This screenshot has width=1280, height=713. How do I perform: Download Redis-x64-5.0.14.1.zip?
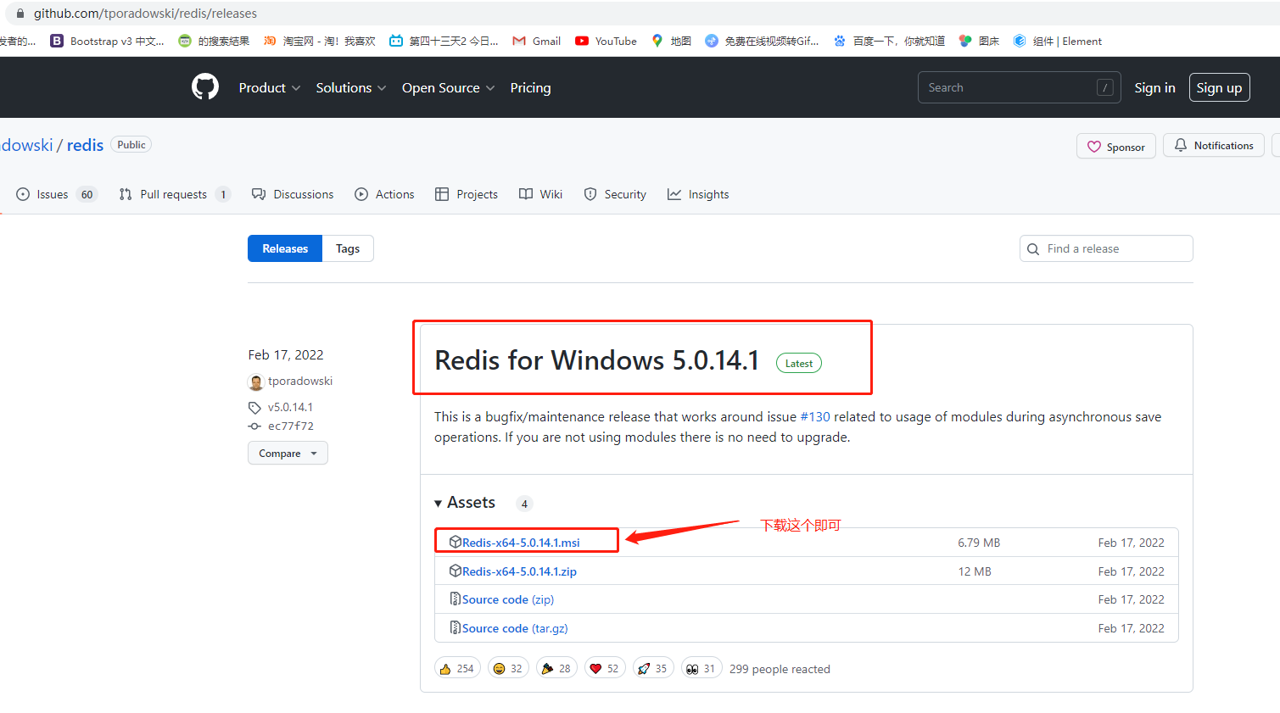click(x=519, y=571)
